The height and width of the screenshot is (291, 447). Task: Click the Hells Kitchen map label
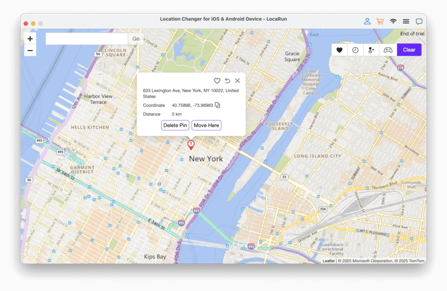(x=90, y=128)
